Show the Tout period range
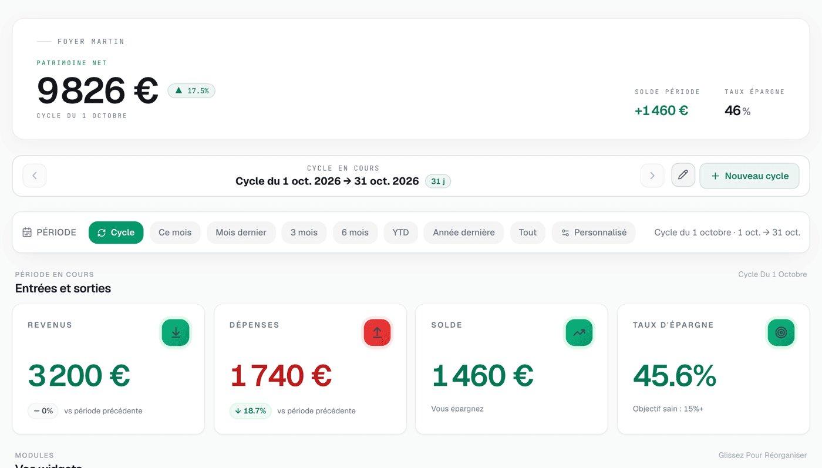The height and width of the screenshot is (468, 822). [528, 233]
